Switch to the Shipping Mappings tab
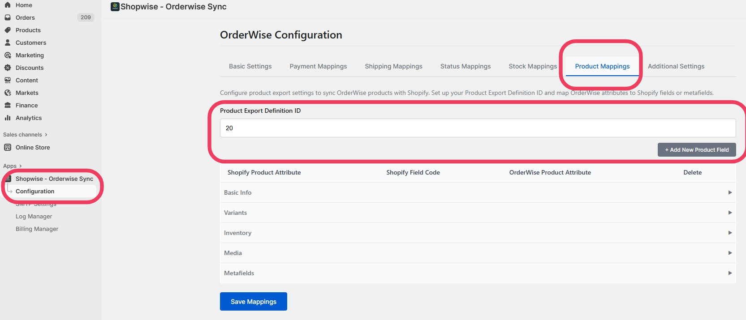Screen dimensions: 746x320 coord(393,66)
